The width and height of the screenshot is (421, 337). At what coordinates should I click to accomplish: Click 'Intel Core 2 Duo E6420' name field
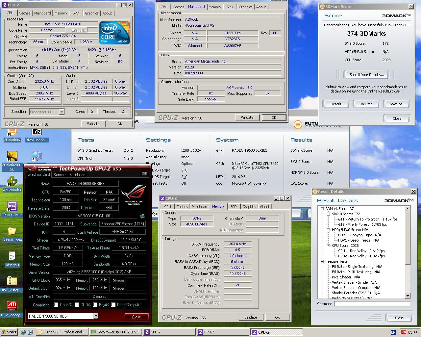63,24
